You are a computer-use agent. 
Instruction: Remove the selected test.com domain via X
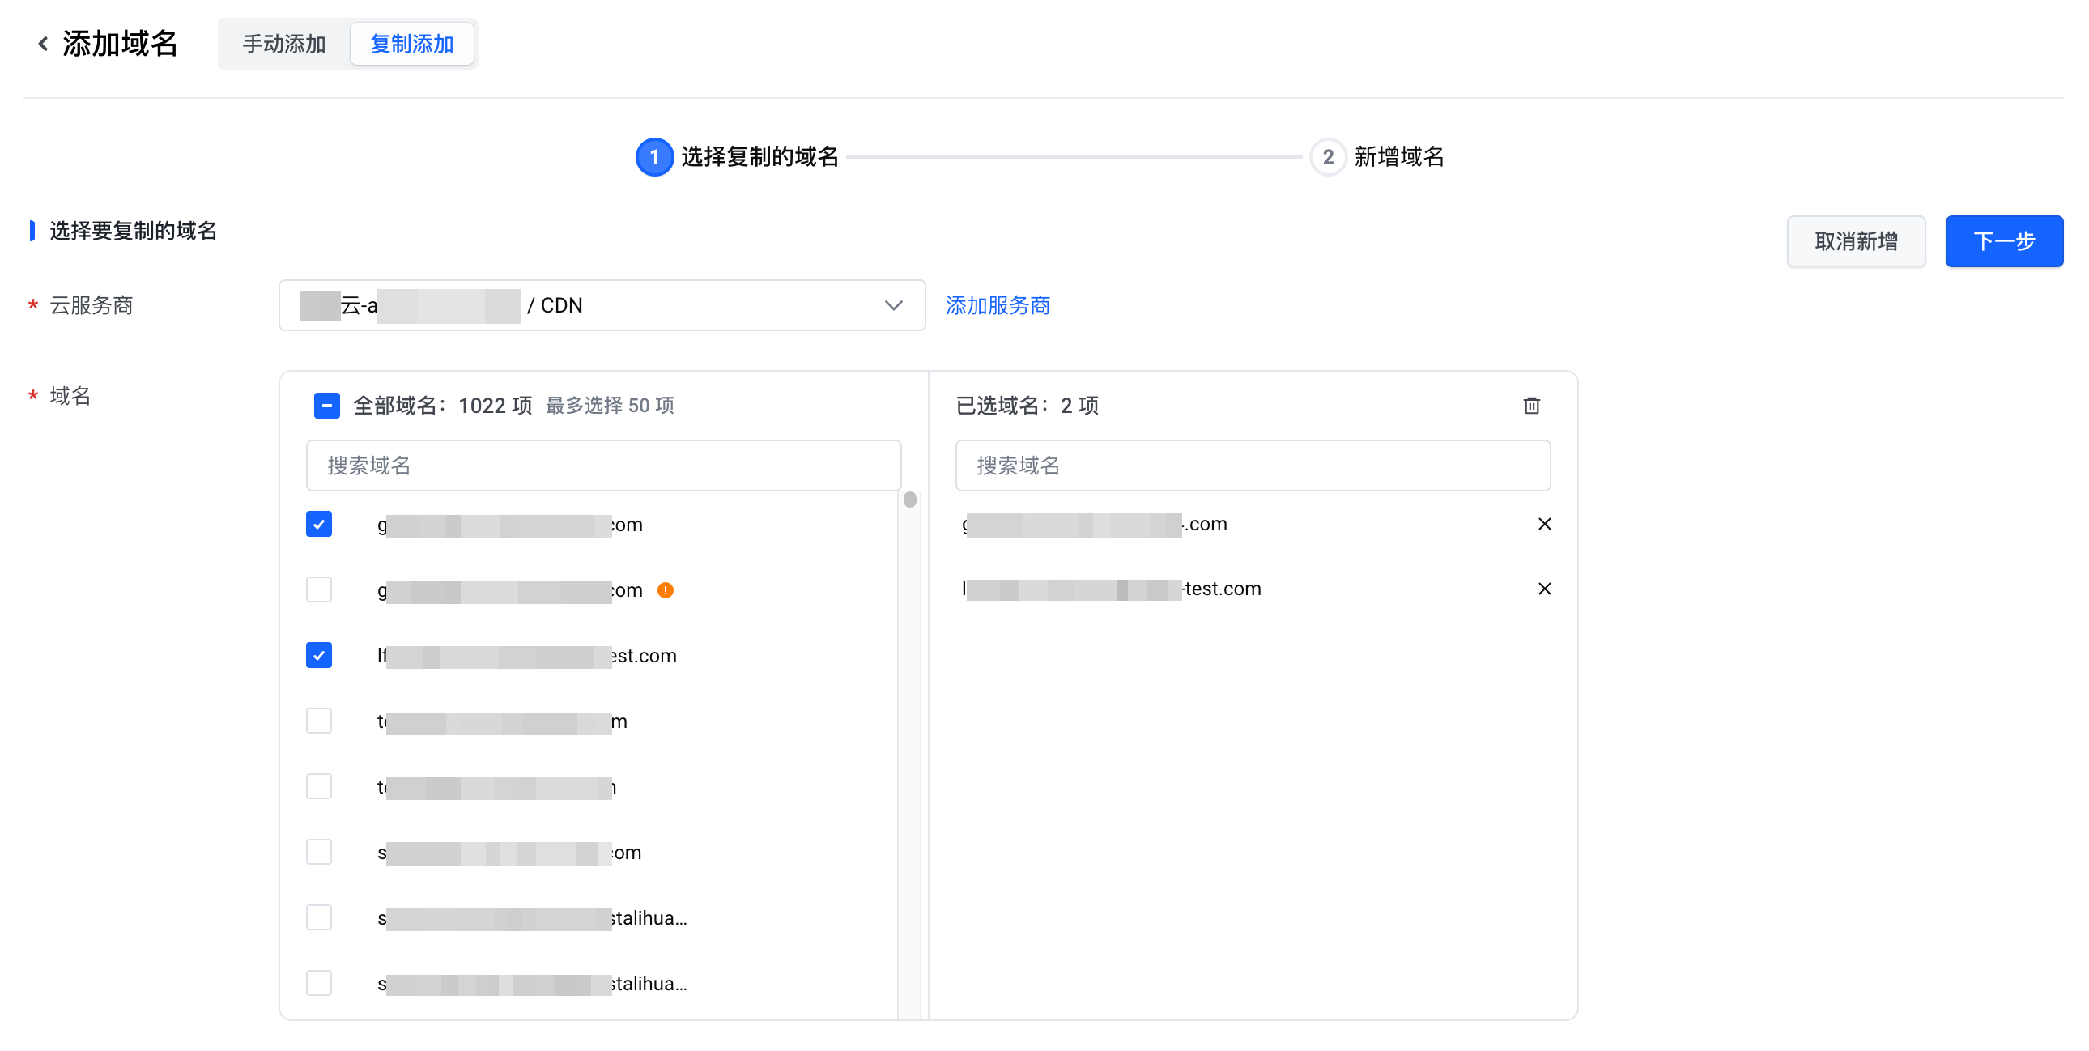pos(1544,589)
